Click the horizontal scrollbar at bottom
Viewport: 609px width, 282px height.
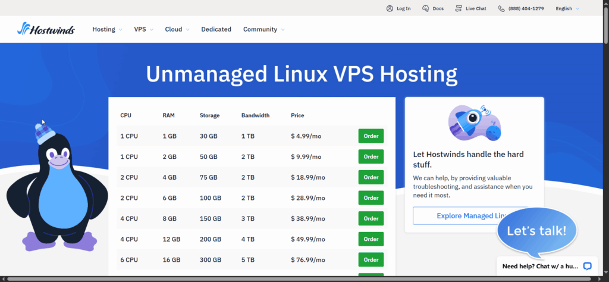[x=297, y=278]
